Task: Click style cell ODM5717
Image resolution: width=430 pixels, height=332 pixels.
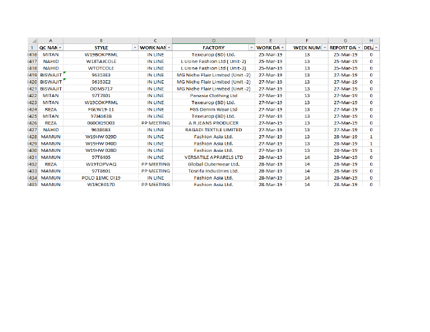Action: coord(101,89)
